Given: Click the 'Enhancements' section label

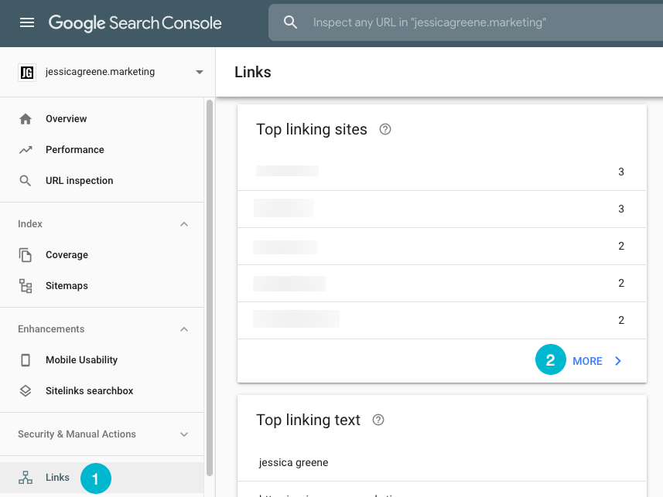Looking at the screenshot, I should [51, 329].
